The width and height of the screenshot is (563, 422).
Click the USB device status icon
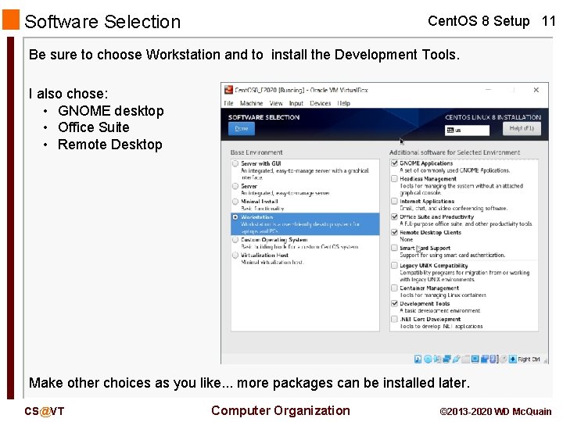click(457, 359)
